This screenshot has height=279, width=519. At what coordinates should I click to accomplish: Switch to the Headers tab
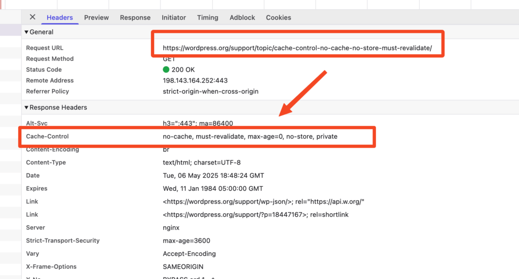60,18
